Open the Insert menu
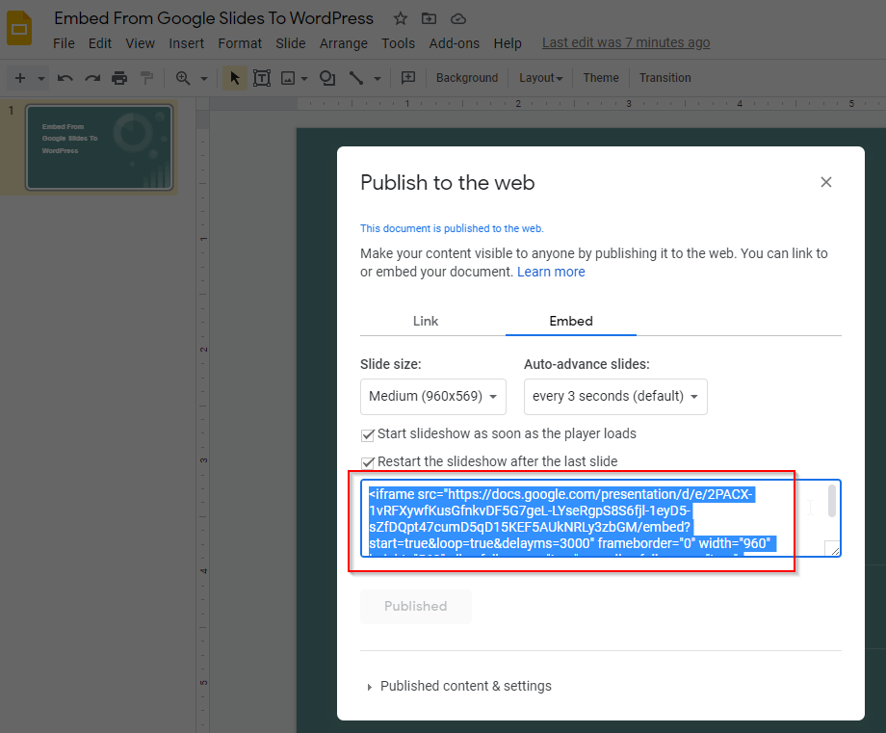886x733 pixels. coord(187,43)
